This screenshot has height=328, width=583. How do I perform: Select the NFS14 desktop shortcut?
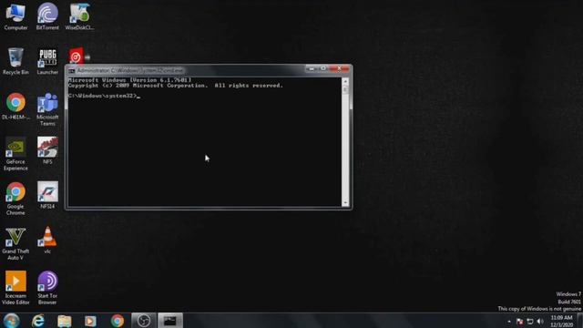tap(47, 195)
